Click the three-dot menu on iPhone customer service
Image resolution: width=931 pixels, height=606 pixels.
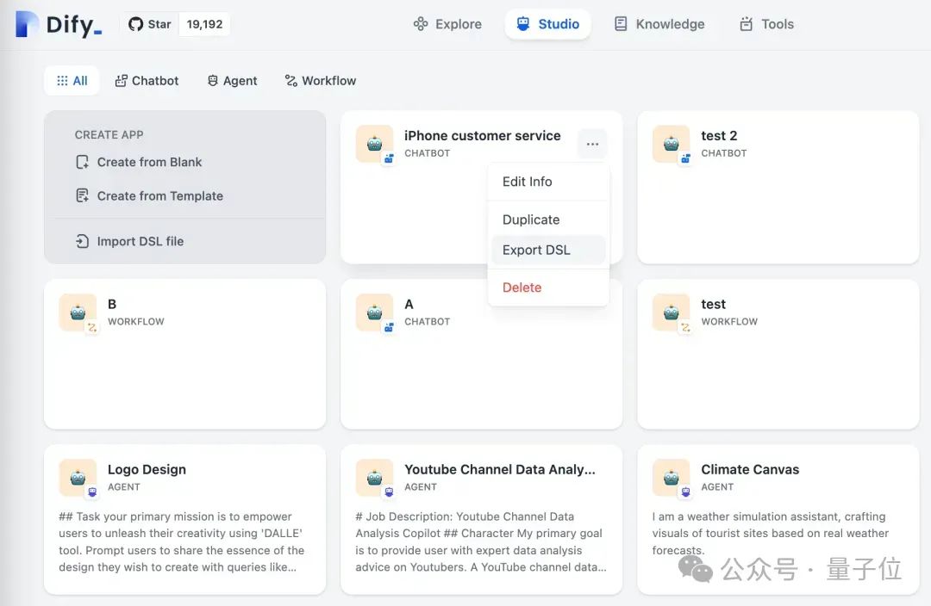pos(592,144)
